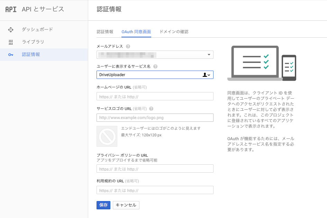Switch to the OAuth 同意画面 tab
The image size is (327, 218).
click(x=136, y=32)
